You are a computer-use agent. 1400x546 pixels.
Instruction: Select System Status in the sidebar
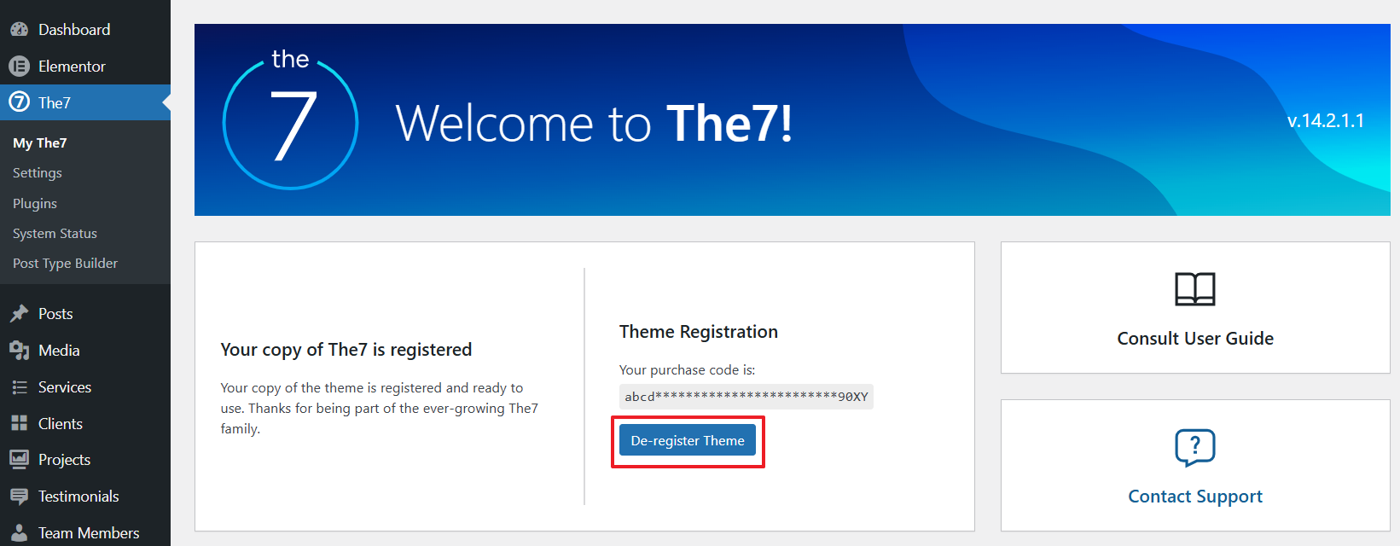click(x=55, y=234)
